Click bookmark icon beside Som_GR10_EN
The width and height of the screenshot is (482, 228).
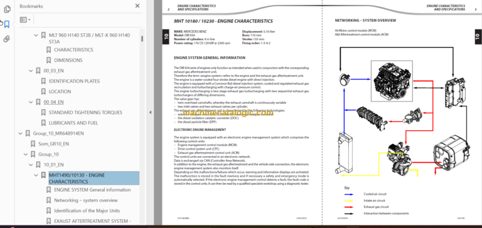click(x=33, y=143)
